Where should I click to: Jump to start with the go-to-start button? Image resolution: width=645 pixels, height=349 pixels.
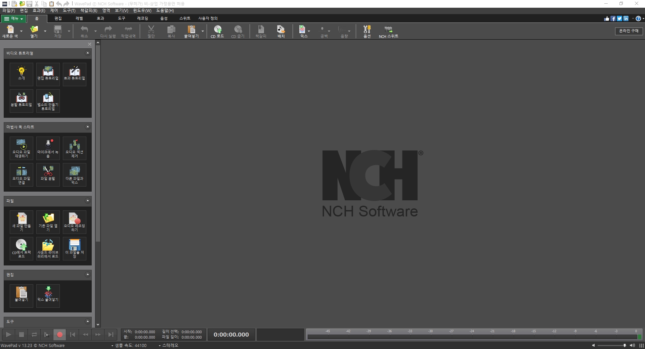pyautogui.click(x=73, y=335)
